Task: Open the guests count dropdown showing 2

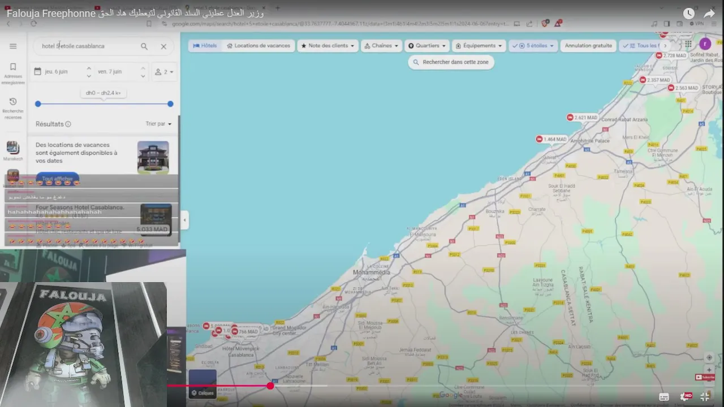Action: (164, 72)
